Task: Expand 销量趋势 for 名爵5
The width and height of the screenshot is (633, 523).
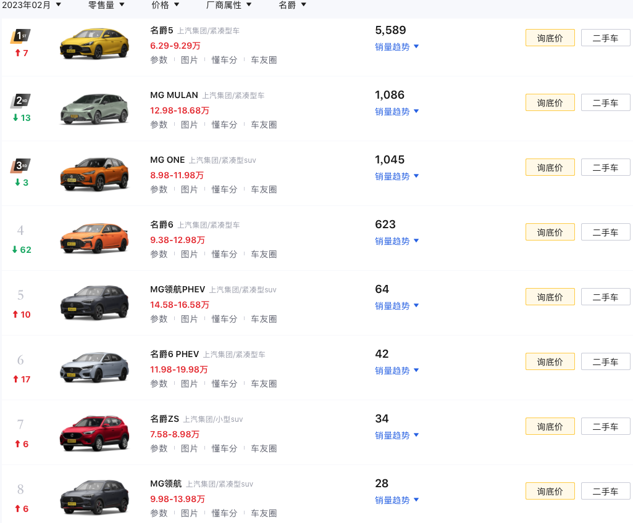Action: pos(397,47)
